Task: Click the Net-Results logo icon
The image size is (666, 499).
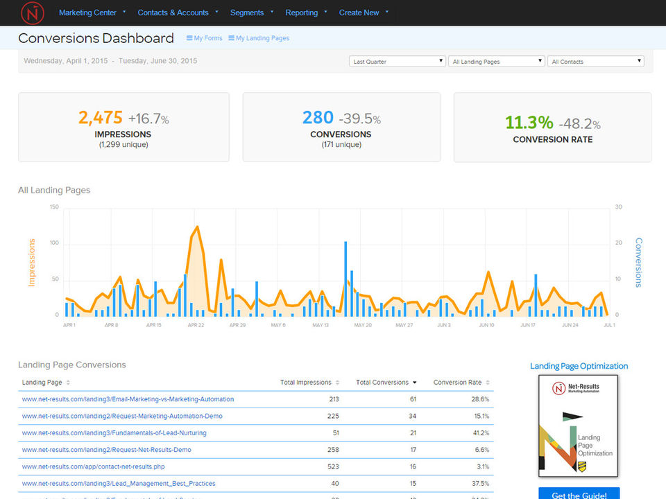Action: tap(33, 12)
